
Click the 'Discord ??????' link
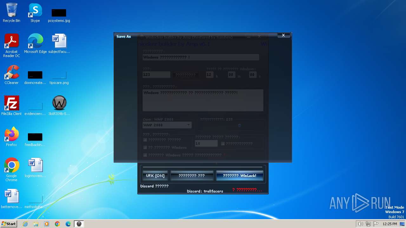point(154,186)
